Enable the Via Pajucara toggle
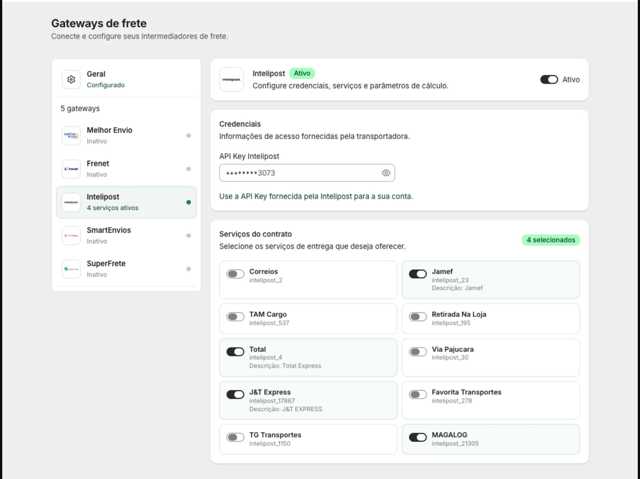 click(417, 351)
